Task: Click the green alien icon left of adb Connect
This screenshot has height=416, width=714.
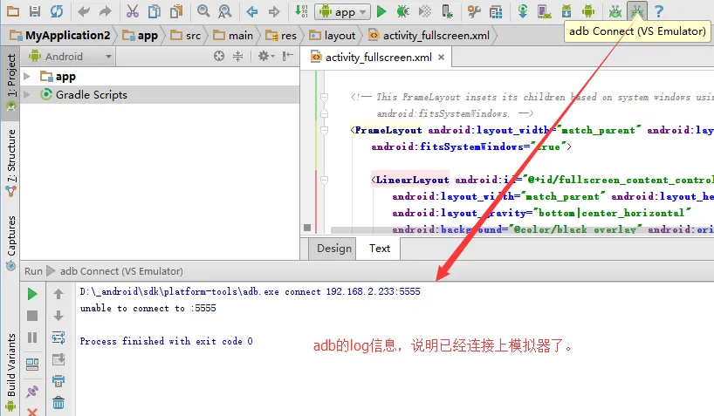Action: coord(615,11)
